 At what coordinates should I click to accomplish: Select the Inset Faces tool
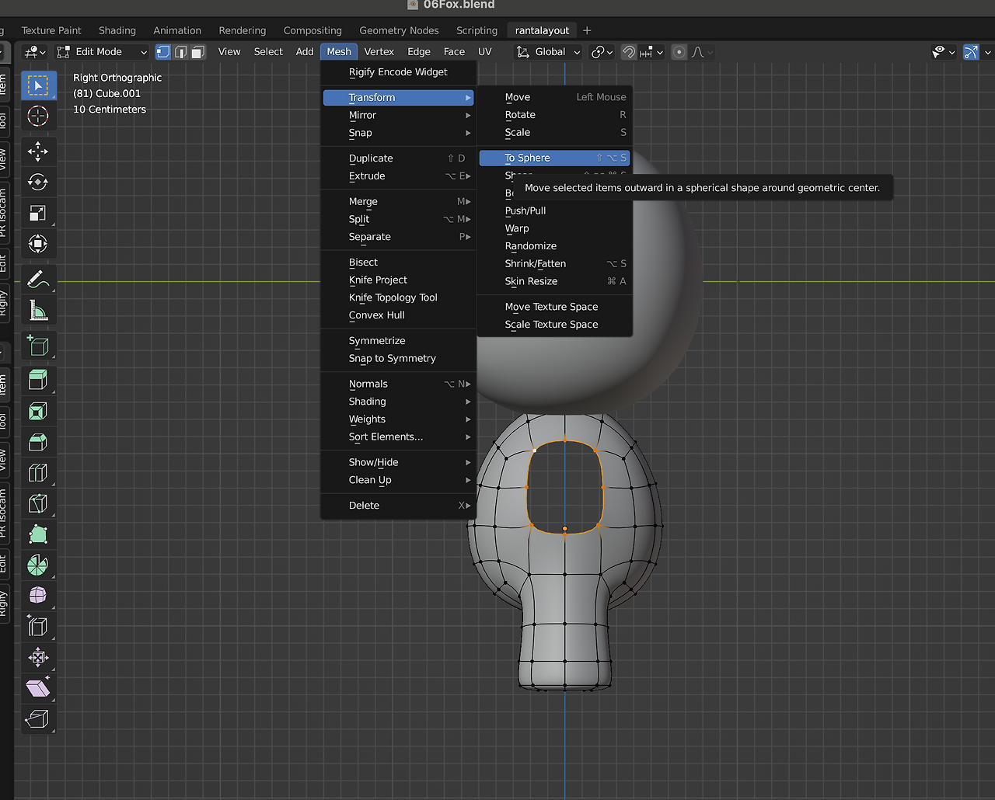[37, 411]
